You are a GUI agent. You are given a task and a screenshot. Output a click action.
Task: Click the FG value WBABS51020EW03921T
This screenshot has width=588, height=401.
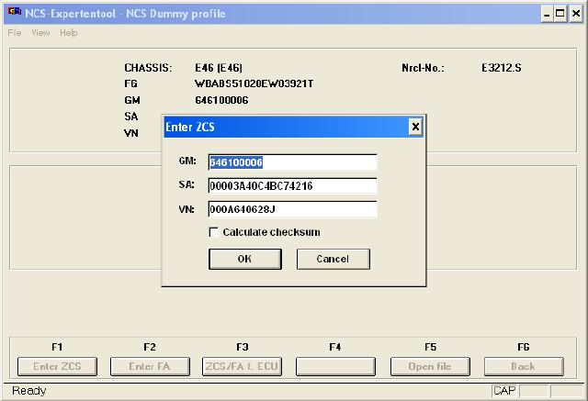[254, 84]
